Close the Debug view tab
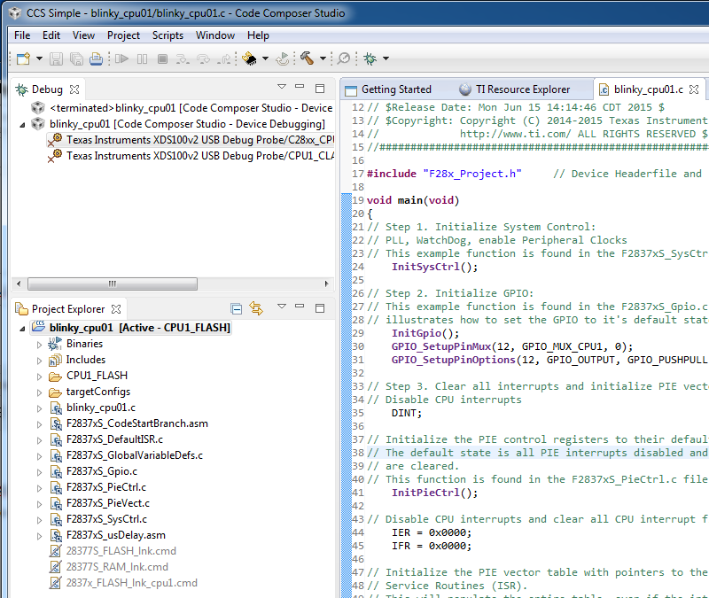The image size is (709, 598). (x=74, y=89)
